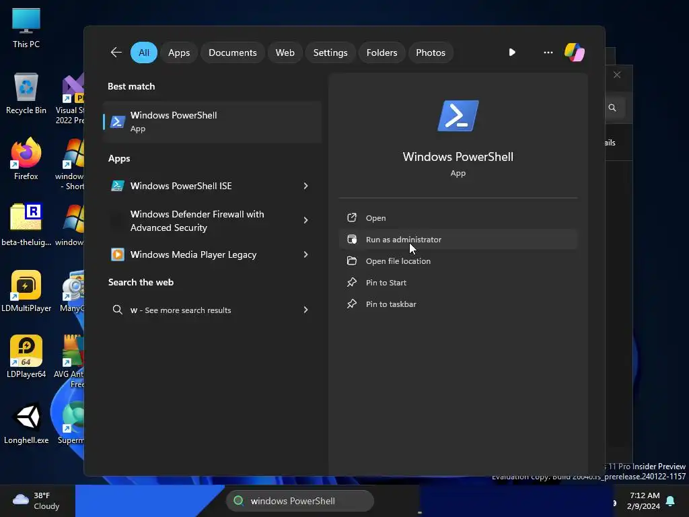Click the large PowerShell icon in preview pane
The height and width of the screenshot is (517, 689).
tap(458, 116)
